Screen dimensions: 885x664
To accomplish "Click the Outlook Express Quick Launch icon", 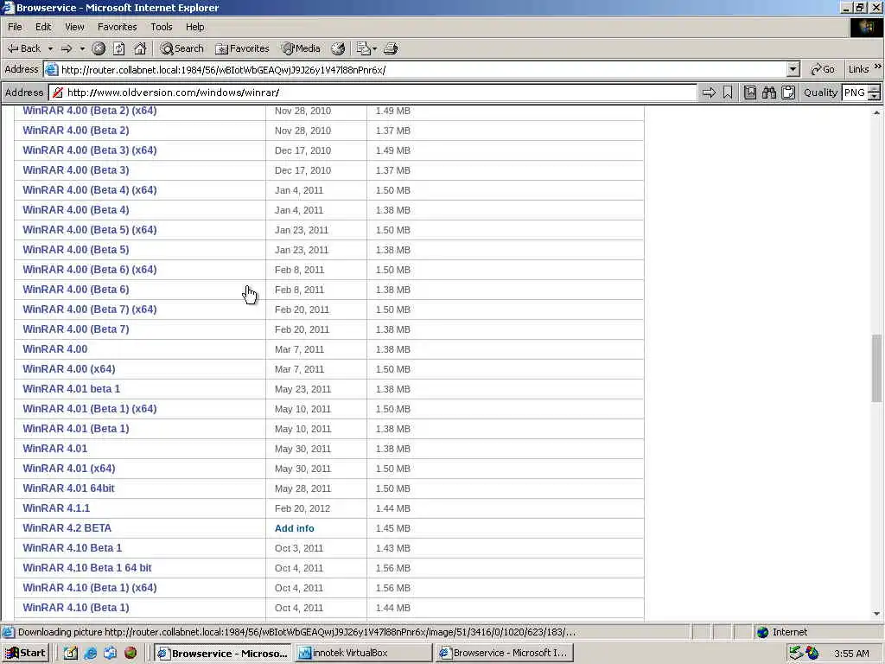I will pos(110,653).
